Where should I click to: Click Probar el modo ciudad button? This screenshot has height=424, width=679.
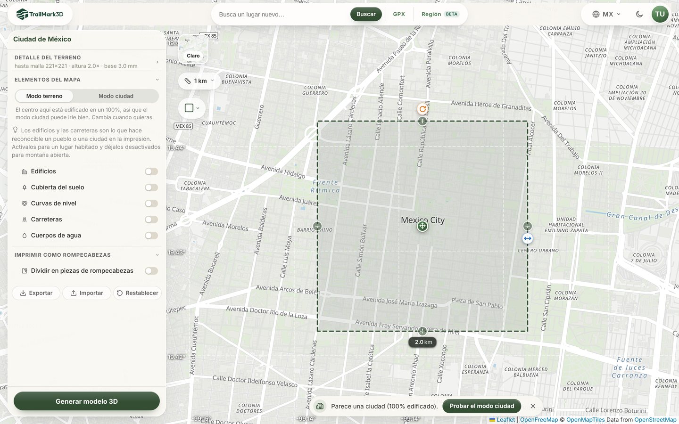[x=482, y=406]
